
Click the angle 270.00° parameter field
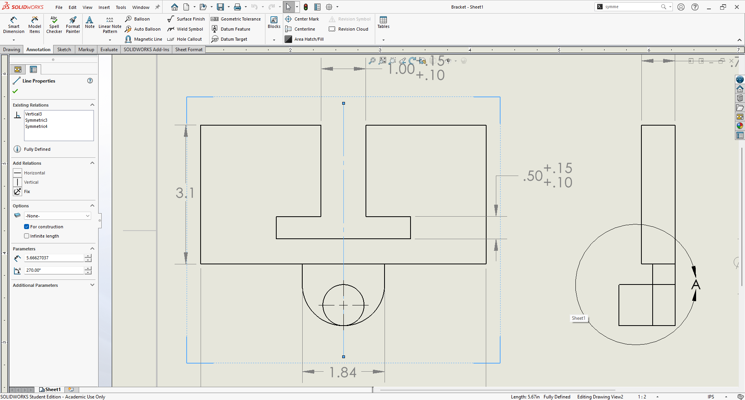[54, 270]
